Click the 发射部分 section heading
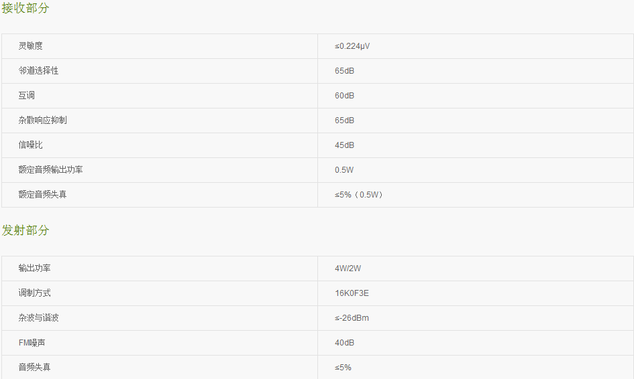 coord(25,230)
